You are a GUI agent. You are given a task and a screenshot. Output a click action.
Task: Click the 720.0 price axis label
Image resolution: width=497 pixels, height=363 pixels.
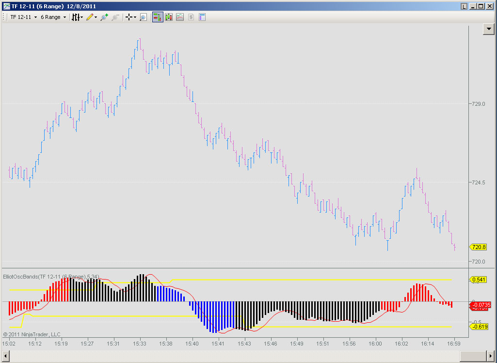tap(478, 262)
